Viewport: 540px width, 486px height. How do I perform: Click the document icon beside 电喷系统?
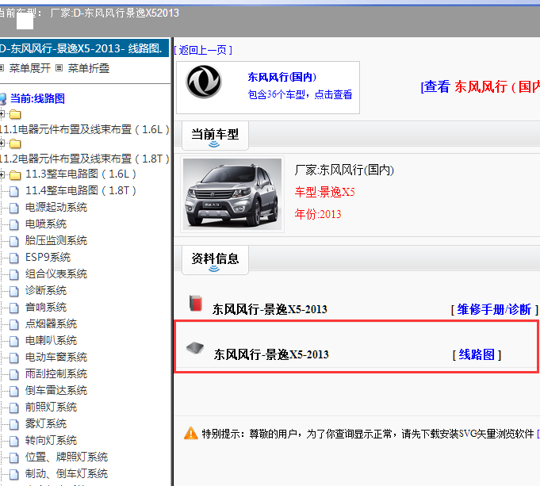click(x=13, y=224)
